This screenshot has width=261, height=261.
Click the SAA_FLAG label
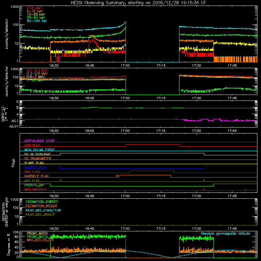coord(32,172)
